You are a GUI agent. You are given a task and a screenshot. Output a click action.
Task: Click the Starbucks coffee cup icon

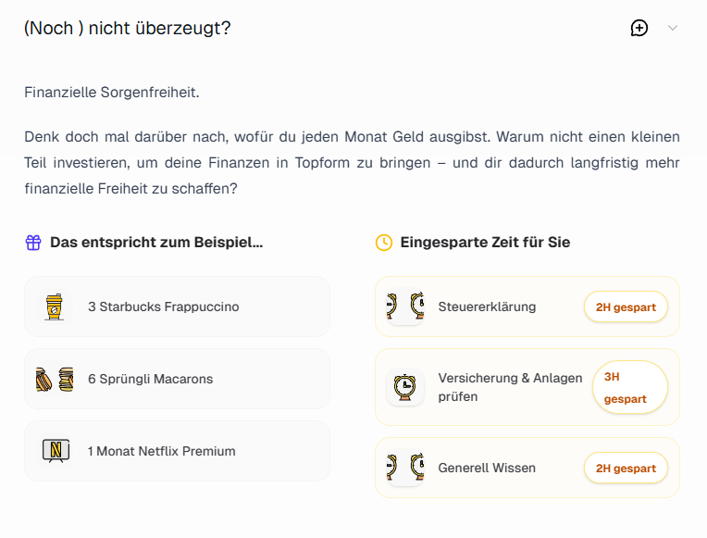coord(55,307)
